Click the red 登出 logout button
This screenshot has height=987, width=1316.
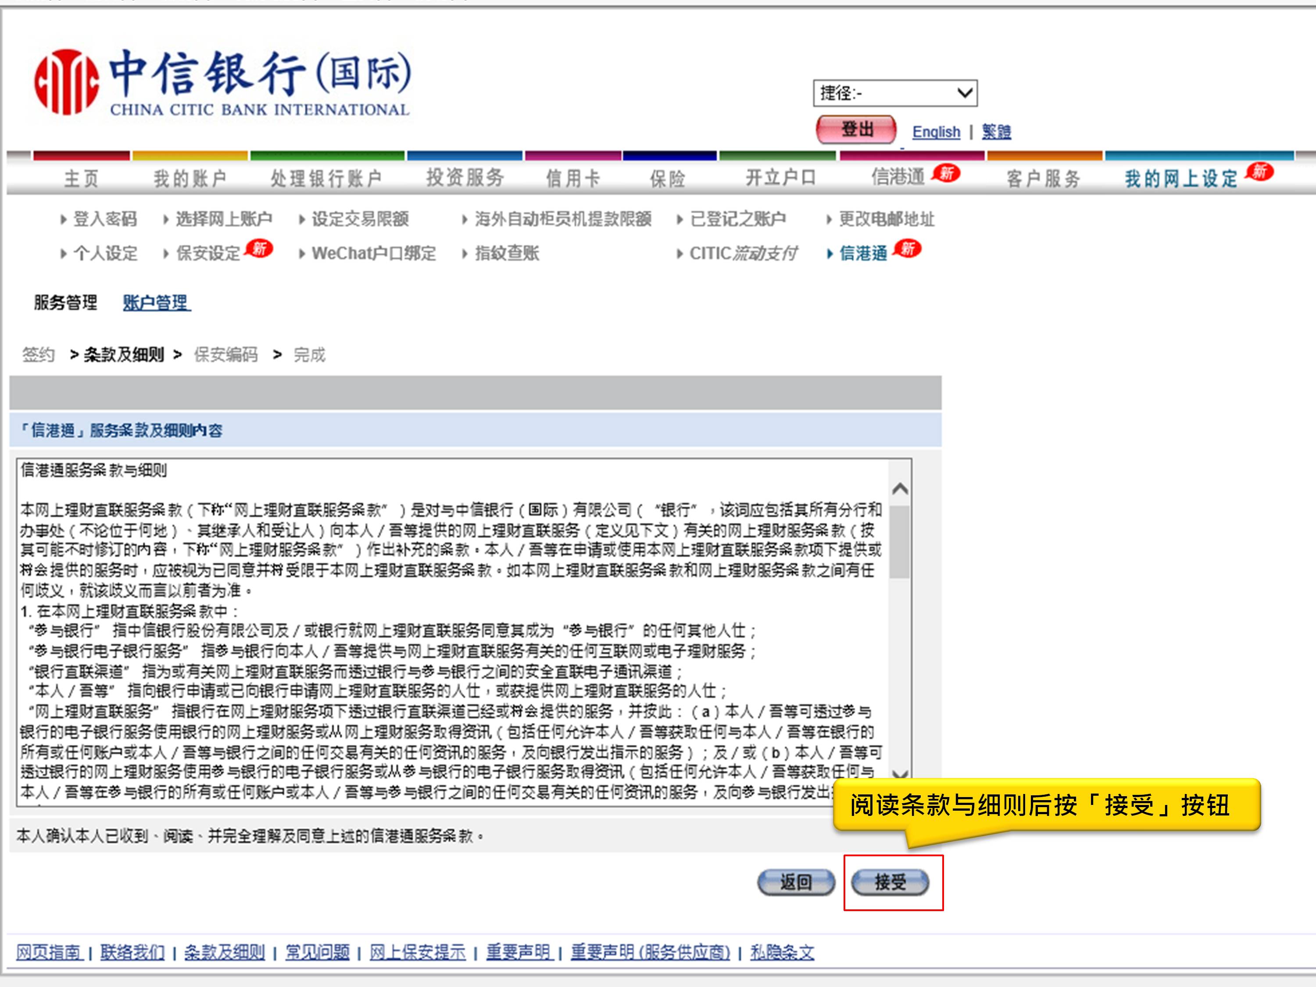click(856, 130)
